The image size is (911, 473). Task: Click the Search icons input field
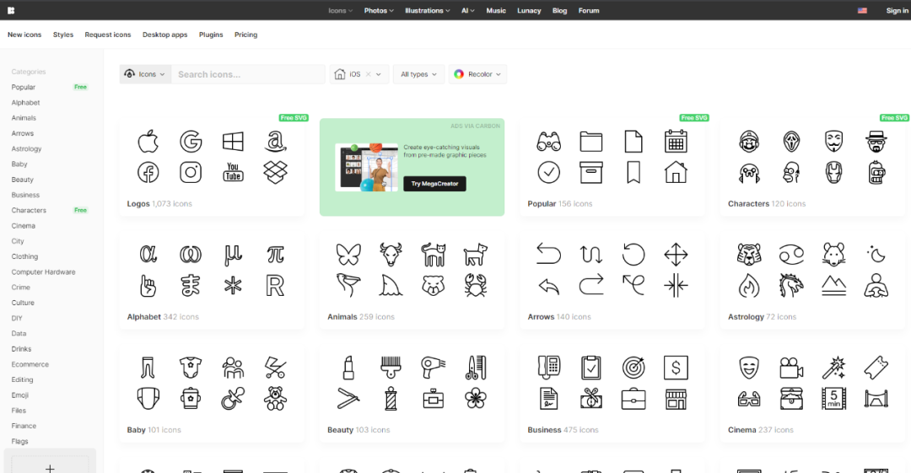click(x=248, y=74)
